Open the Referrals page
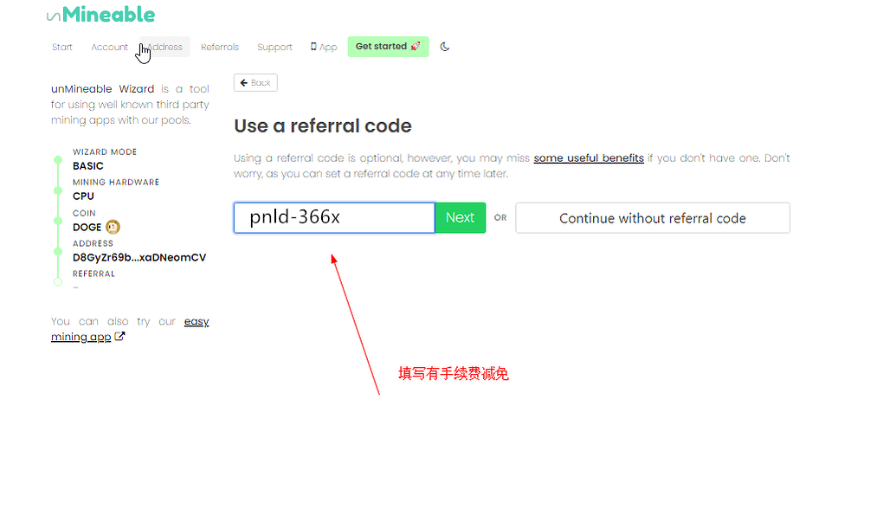The height and width of the screenshot is (509, 896). coord(220,47)
